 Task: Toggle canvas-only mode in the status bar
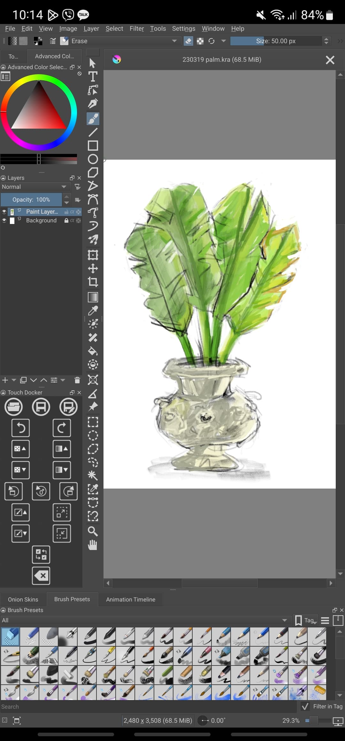point(17,721)
